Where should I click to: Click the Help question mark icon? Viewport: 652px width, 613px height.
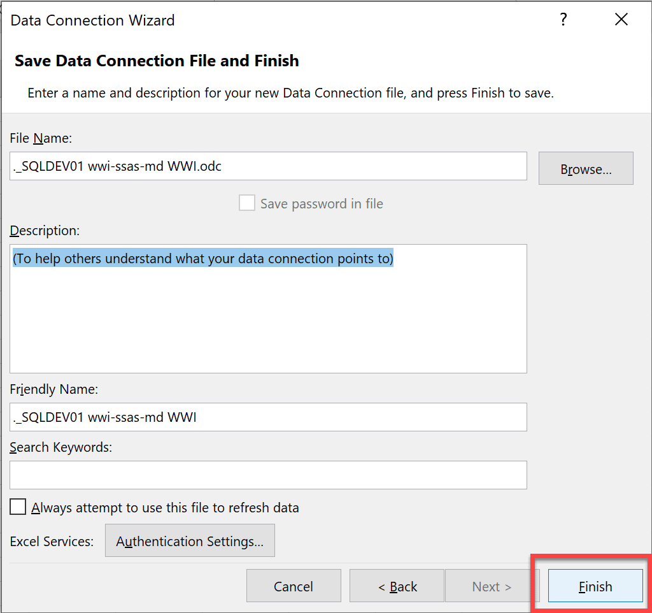pyautogui.click(x=563, y=20)
